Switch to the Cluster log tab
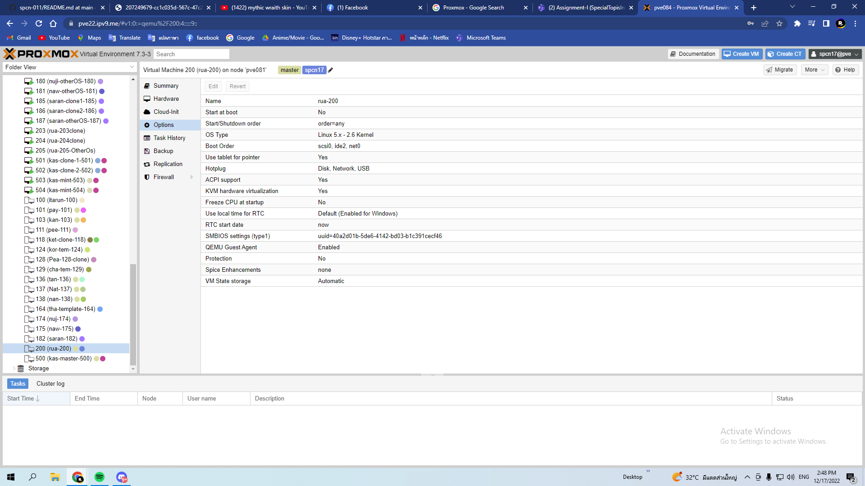Image resolution: width=865 pixels, height=486 pixels. [50, 383]
